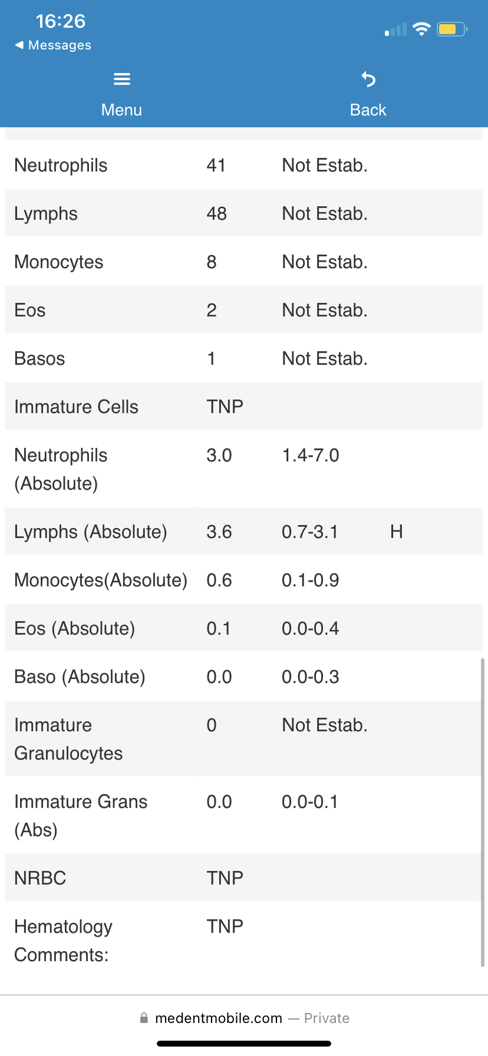488x1056 pixels.
Task: Open the hamburger Menu icon
Action: (121, 79)
